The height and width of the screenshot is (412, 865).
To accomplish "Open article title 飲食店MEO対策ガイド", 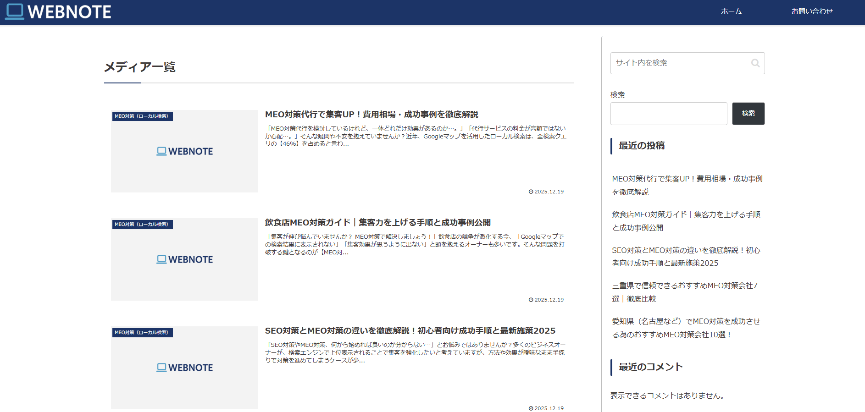I will tap(377, 223).
